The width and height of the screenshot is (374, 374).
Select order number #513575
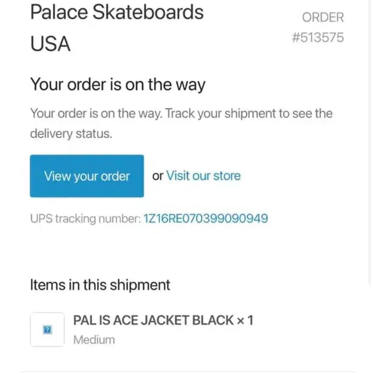pos(318,38)
